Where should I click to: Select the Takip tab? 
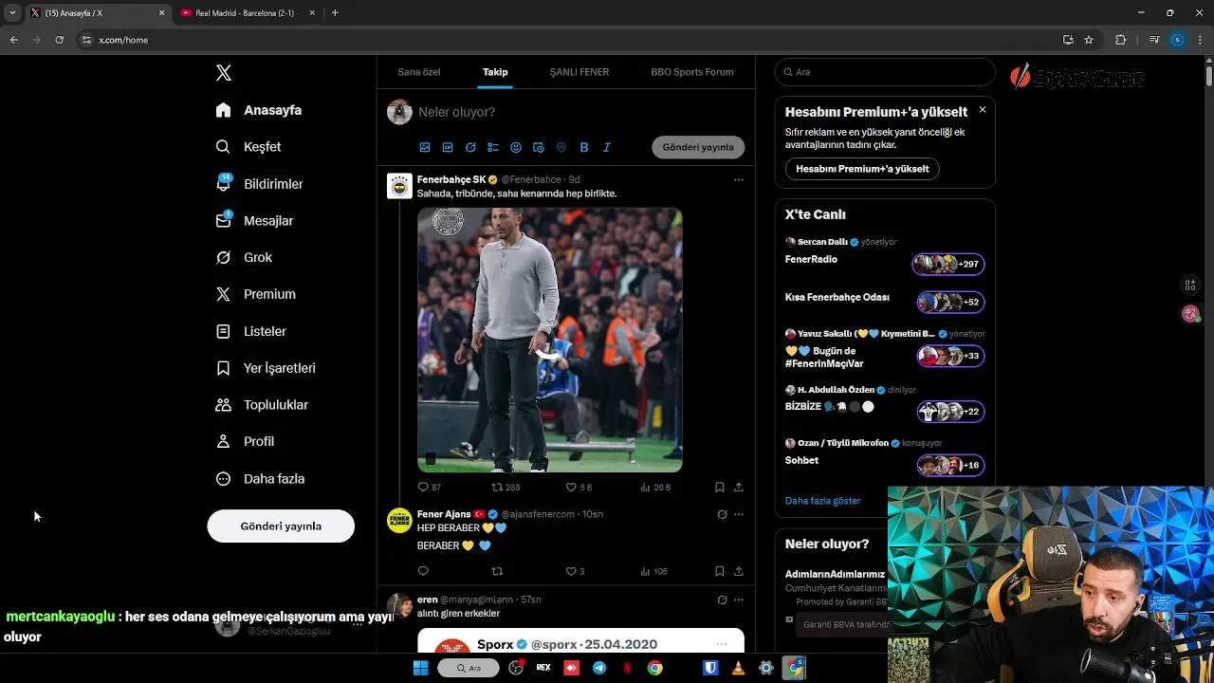[495, 72]
